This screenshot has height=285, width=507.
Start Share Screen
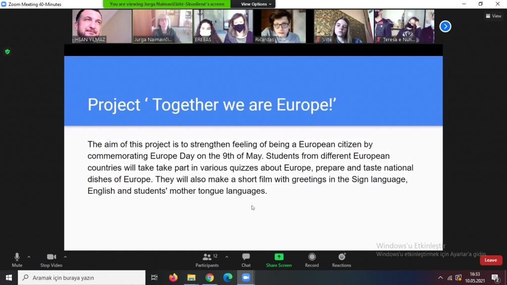tap(279, 259)
